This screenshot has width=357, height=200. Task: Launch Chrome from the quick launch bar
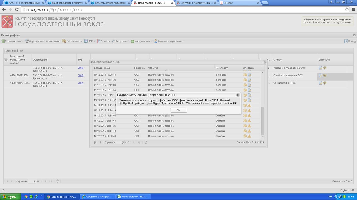[x=26, y=197]
